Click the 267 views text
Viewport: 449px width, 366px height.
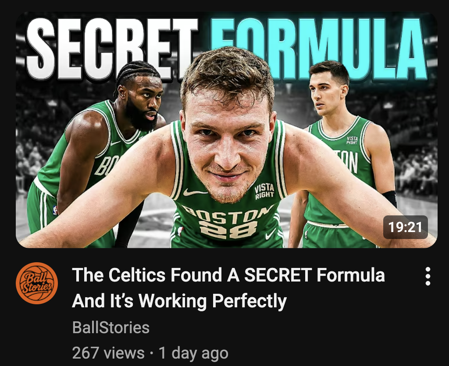108,353
